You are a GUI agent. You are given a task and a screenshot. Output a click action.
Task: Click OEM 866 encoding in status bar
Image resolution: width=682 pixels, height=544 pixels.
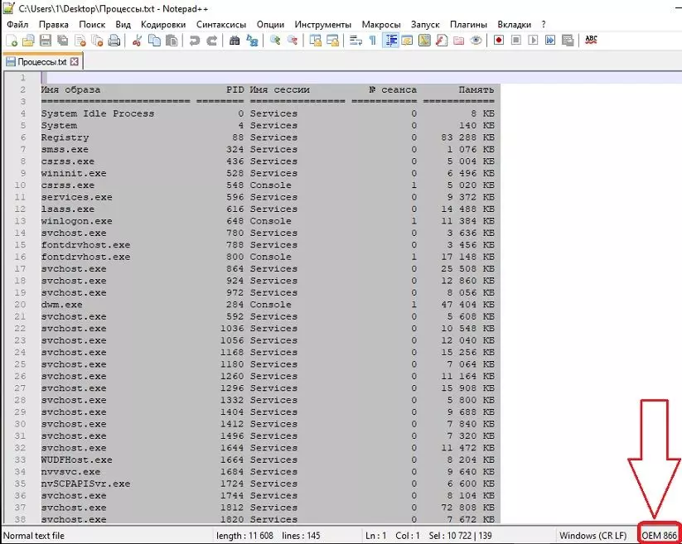pos(659,536)
